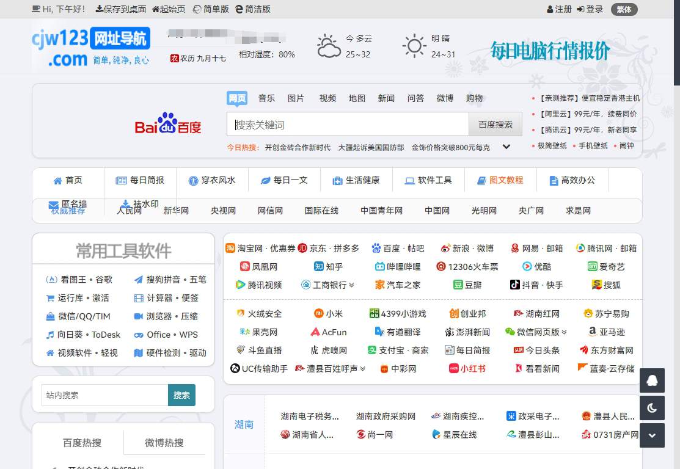This screenshot has width=680, height=469.
Task: Open the AcFun icon link
Action: pyautogui.click(x=315, y=332)
